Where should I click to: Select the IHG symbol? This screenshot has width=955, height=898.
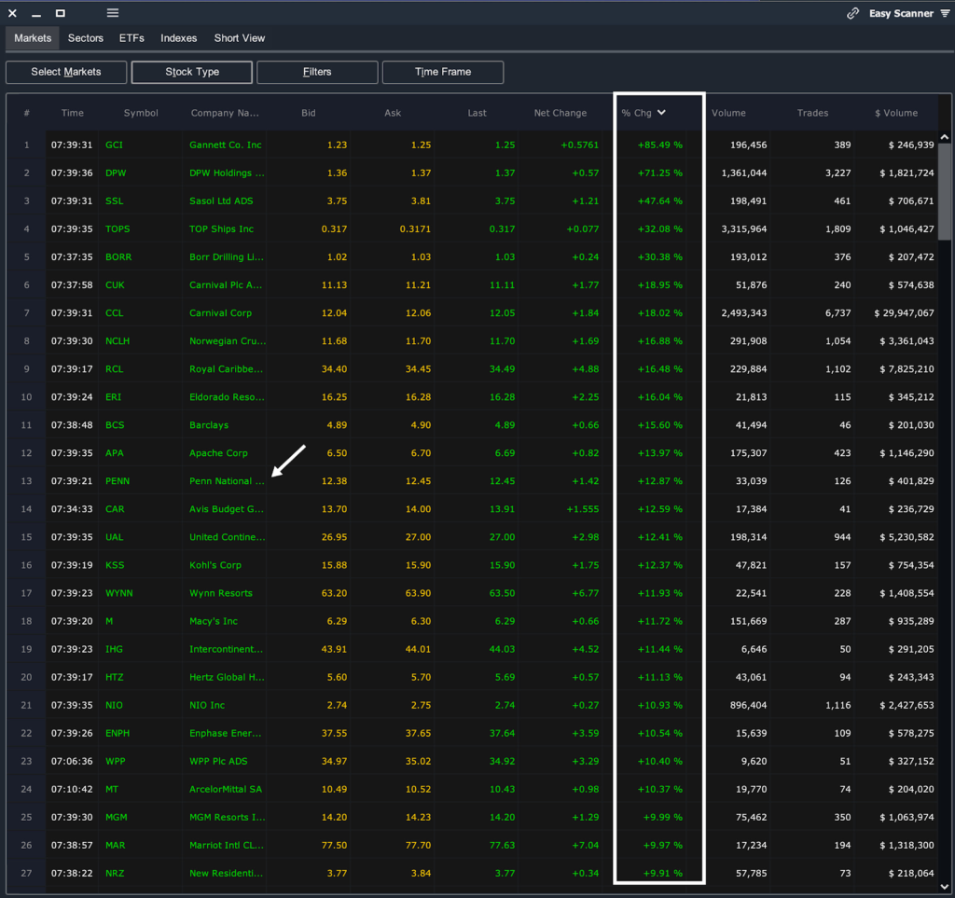click(114, 649)
